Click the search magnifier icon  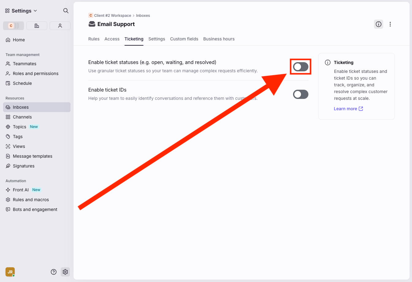click(66, 11)
